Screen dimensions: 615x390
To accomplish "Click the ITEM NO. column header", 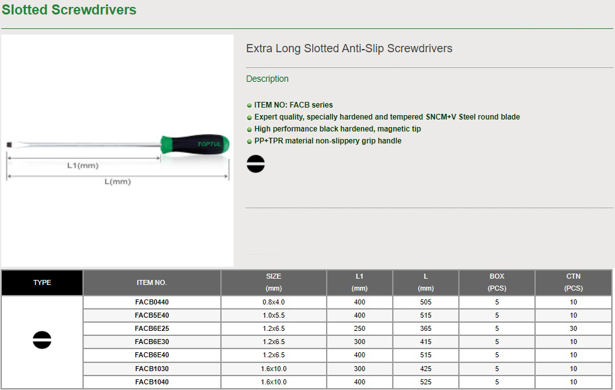I will [152, 282].
